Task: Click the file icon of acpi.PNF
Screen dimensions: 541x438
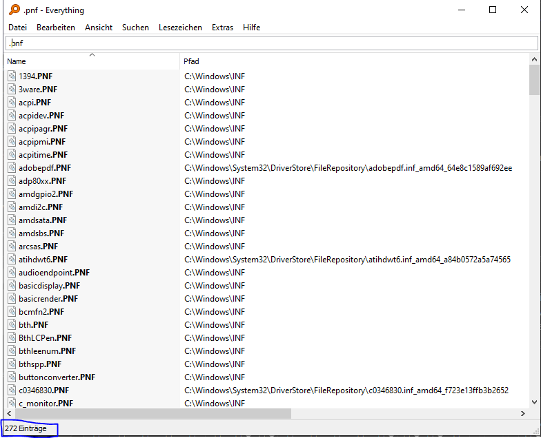Action: (x=12, y=102)
